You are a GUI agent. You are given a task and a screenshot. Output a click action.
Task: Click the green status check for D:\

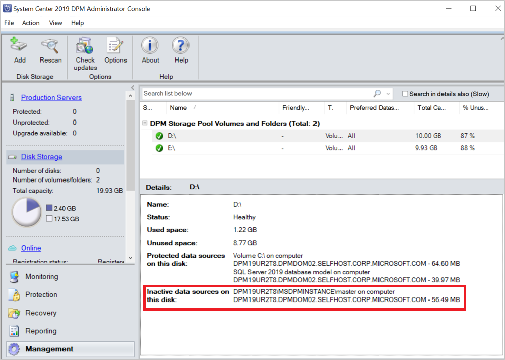click(x=159, y=136)
